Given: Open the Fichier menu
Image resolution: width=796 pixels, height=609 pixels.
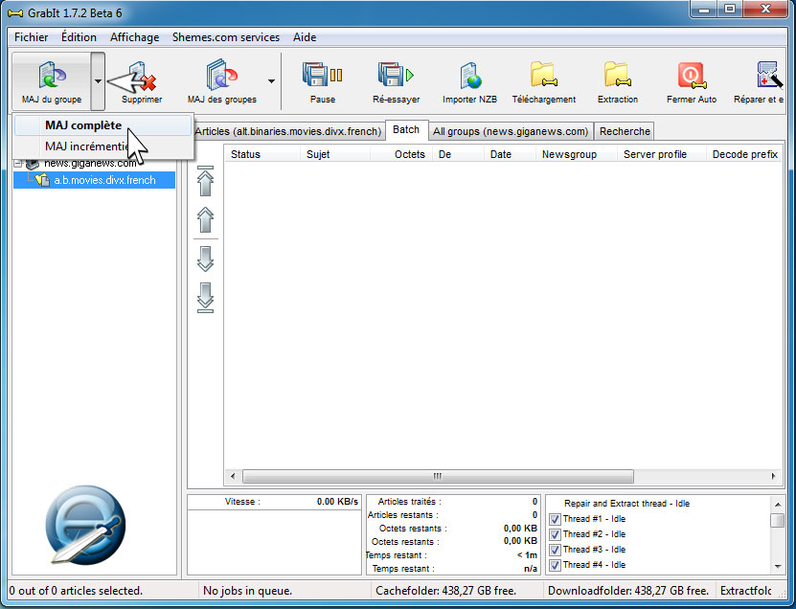Looking at the screenshot, I should [31, 37].
